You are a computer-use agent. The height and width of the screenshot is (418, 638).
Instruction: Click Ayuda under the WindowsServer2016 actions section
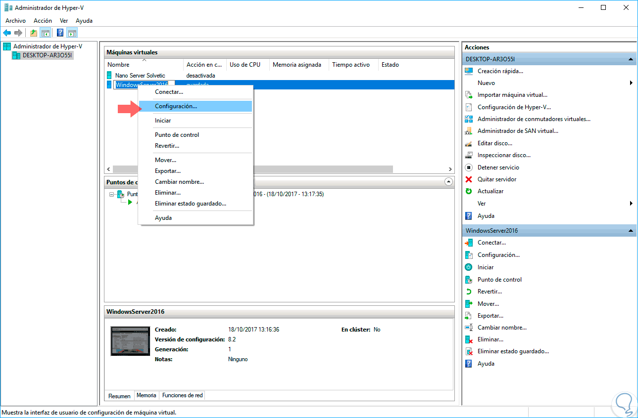click(x=486, y=364)
